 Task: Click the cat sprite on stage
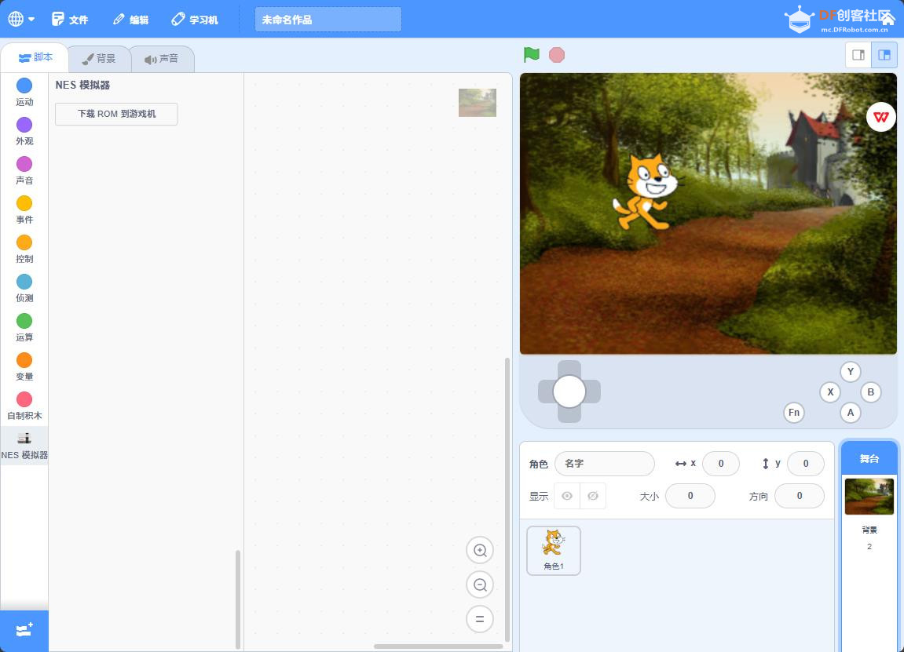[x=648, y=192]
